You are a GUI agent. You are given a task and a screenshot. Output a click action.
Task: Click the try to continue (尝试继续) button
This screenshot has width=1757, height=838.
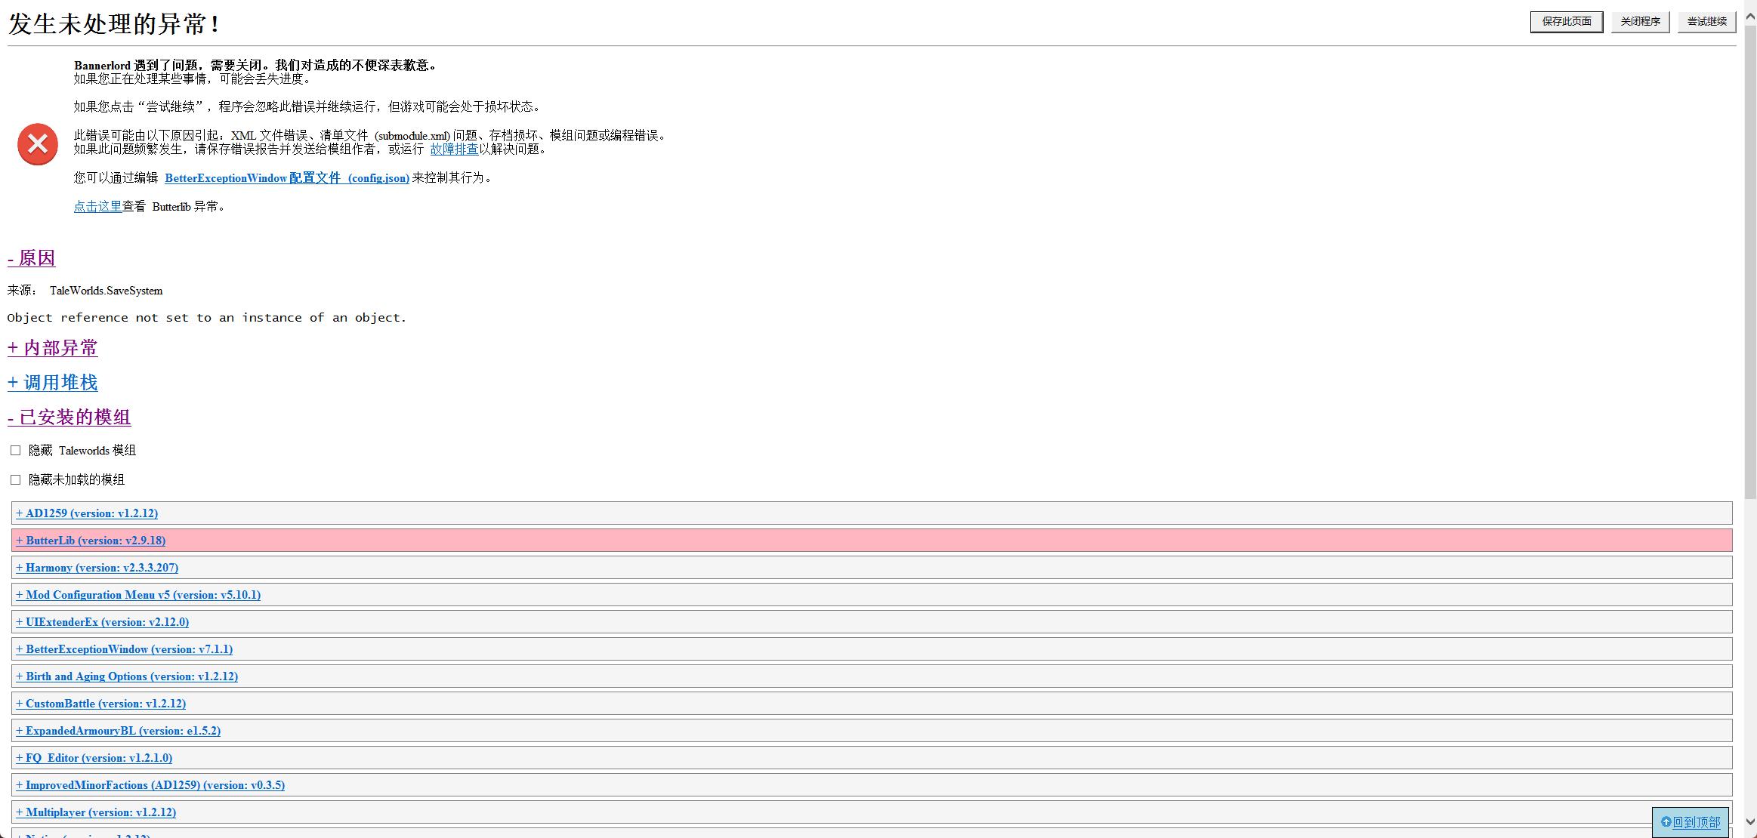[x=1706, y=22]
